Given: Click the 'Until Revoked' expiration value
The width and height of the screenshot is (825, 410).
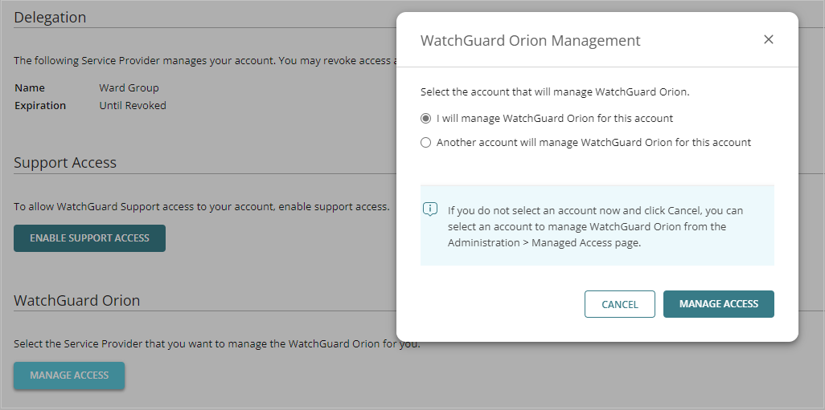Looking at the screenshot, I should click(133, 105).
